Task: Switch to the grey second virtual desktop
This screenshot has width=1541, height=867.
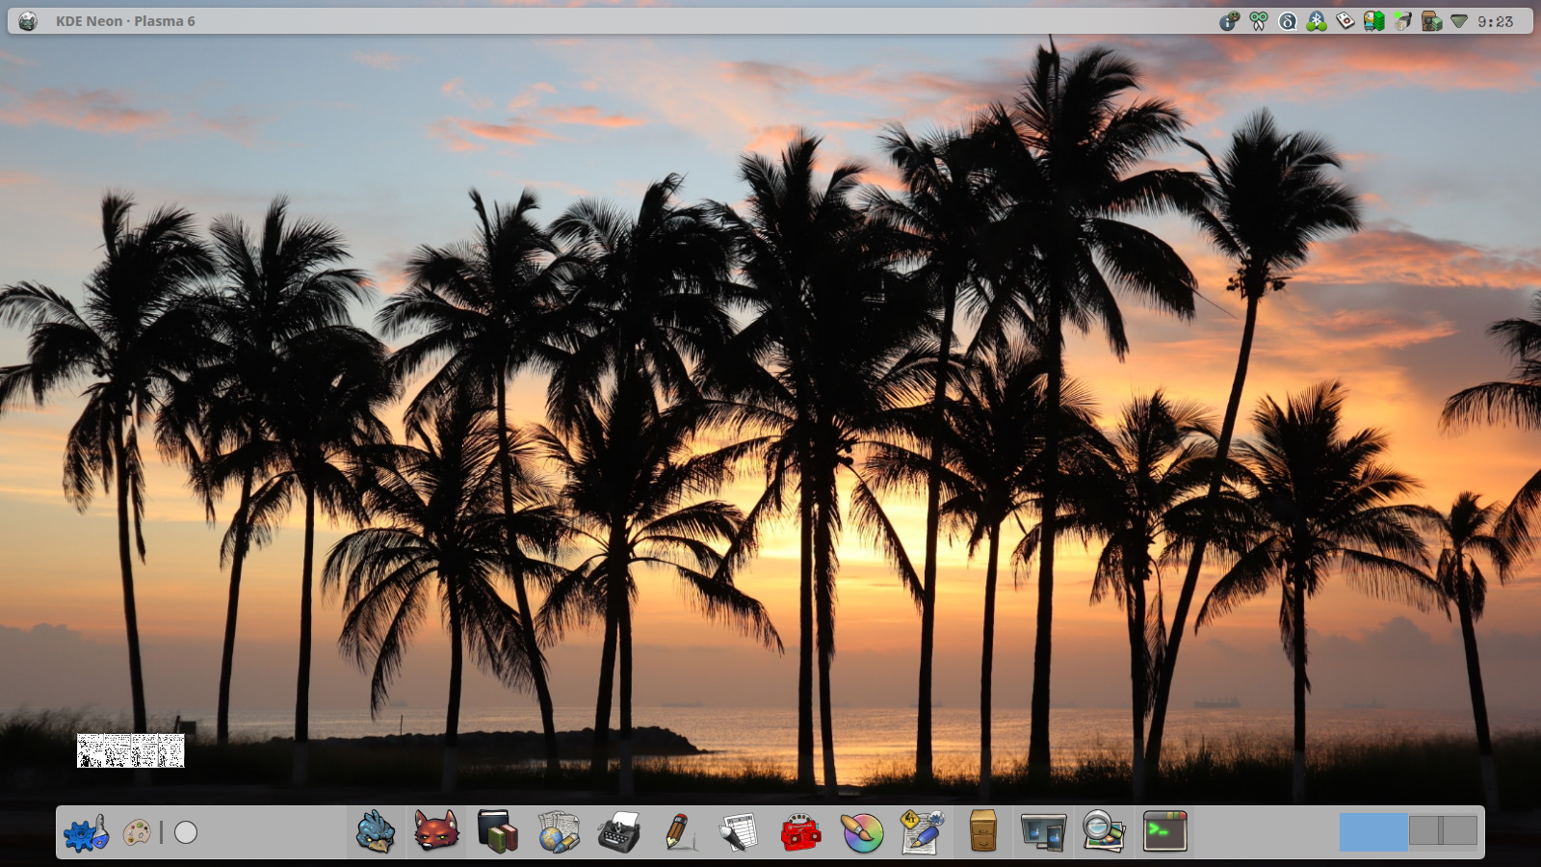Action: (x=1443, y=830)
